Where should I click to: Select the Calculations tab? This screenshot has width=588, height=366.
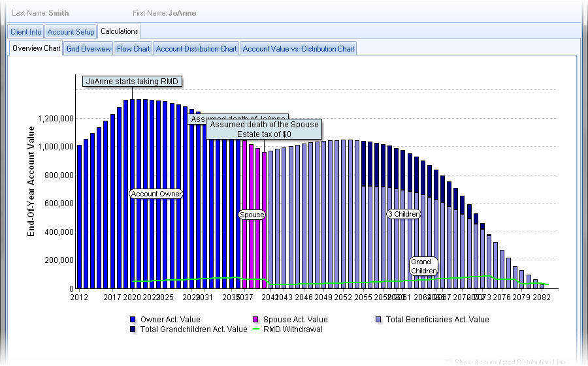click(119, 31)
